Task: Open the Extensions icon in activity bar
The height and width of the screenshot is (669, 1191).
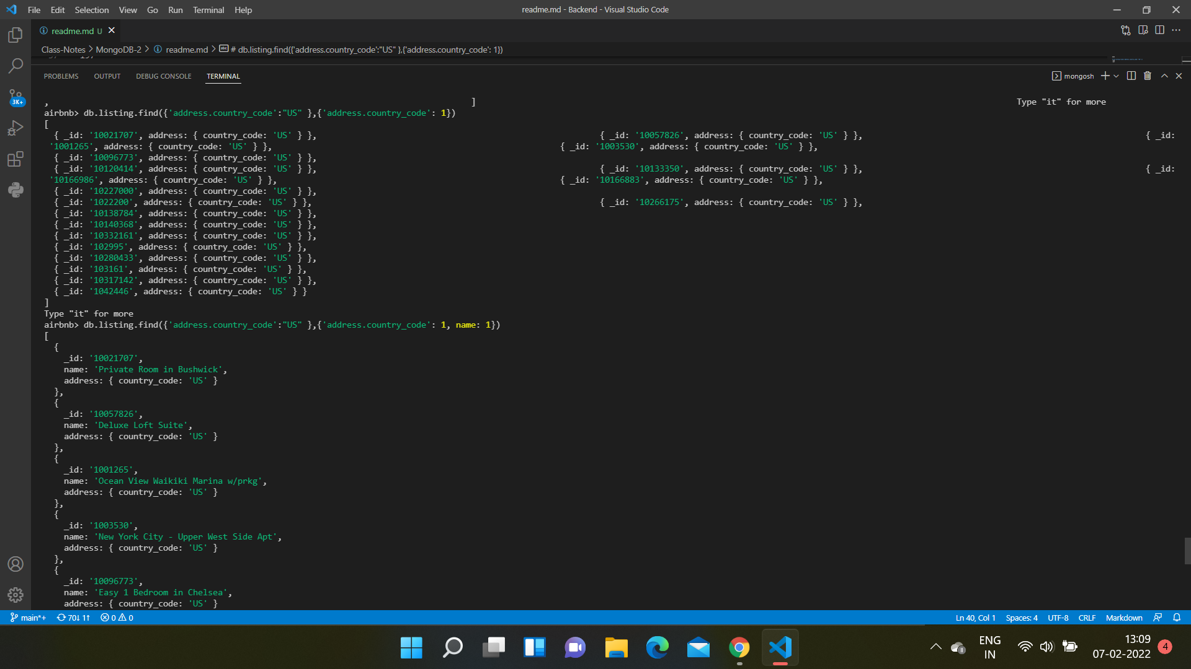Action: [15, 159]
